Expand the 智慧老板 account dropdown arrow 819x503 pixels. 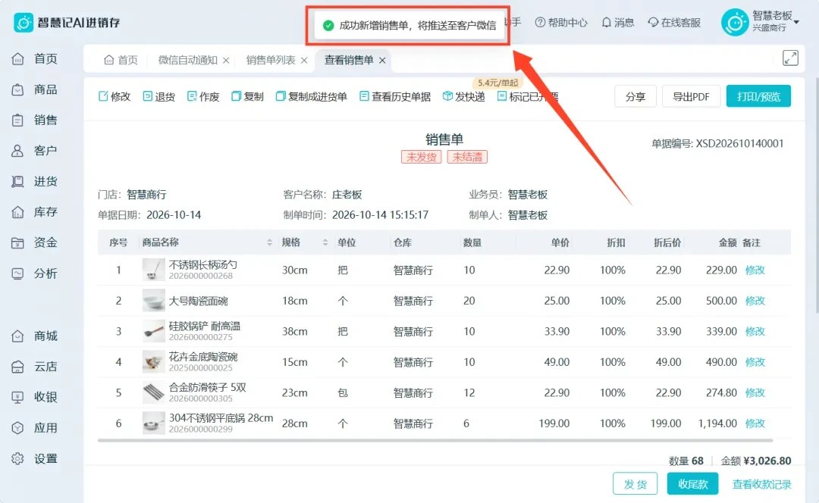coord(796,22)
